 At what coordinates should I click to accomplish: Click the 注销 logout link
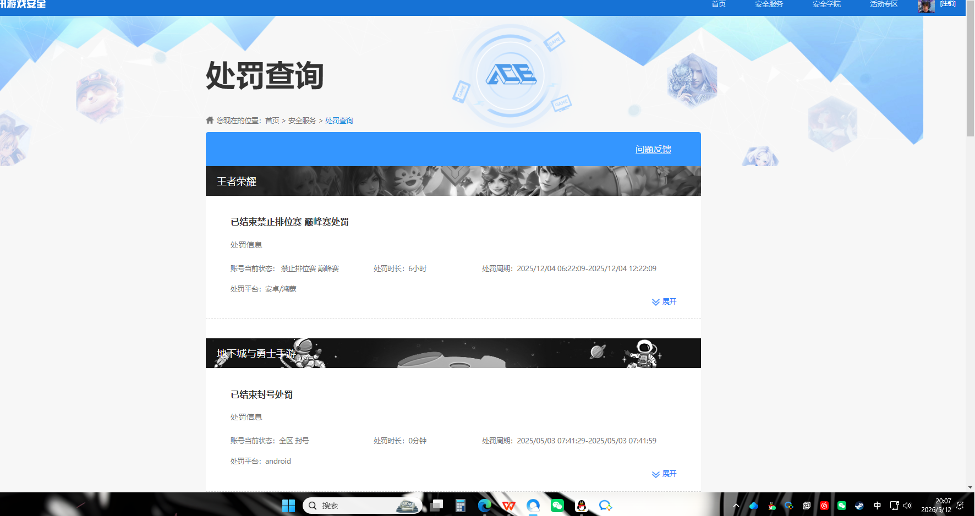pos(947,4)
